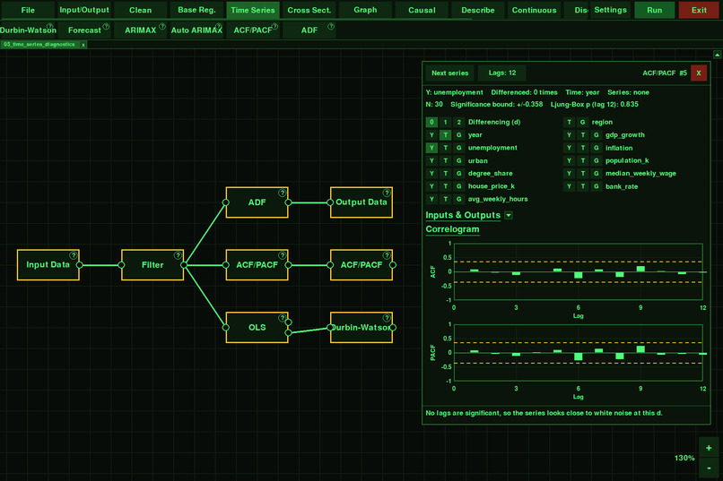Click Lags: 12 button

coord(502,73)
